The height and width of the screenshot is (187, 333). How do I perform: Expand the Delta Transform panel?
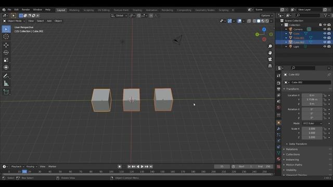click(x=298, y=144)
